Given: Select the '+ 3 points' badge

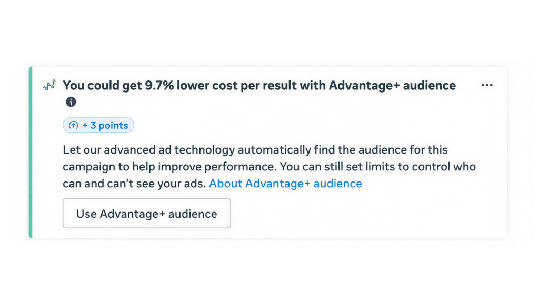Looking at the screenshot, I should click(x=98, y=125).
